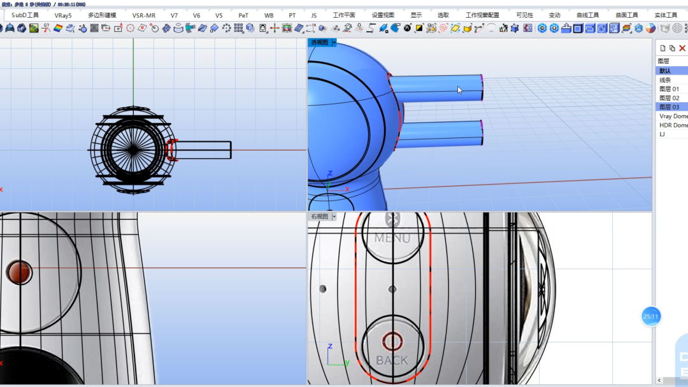Click the yellow open box icon
The height and width of the screenshot is (387, 688).
point(468,29)
